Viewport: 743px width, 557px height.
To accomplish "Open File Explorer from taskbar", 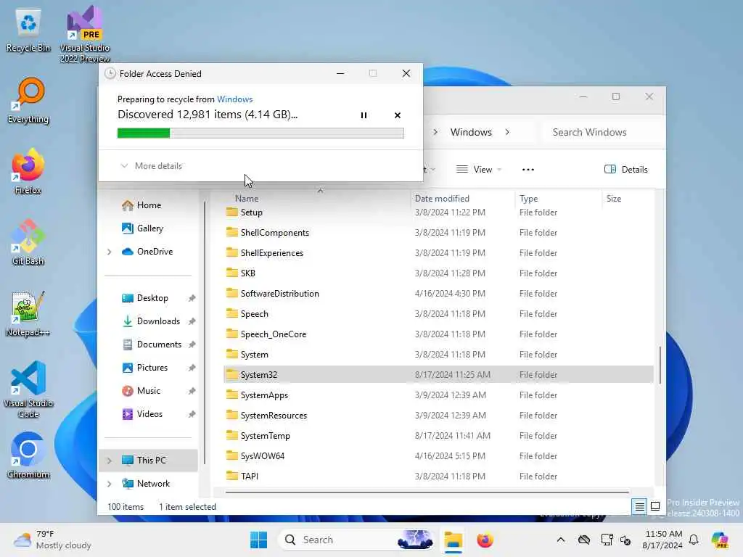I will [453, 540].
